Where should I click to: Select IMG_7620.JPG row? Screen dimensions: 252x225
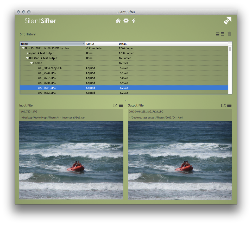pyautogui.click(x=124, y=83)
